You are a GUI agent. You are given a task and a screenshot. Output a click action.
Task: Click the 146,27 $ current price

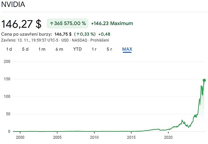21,24
